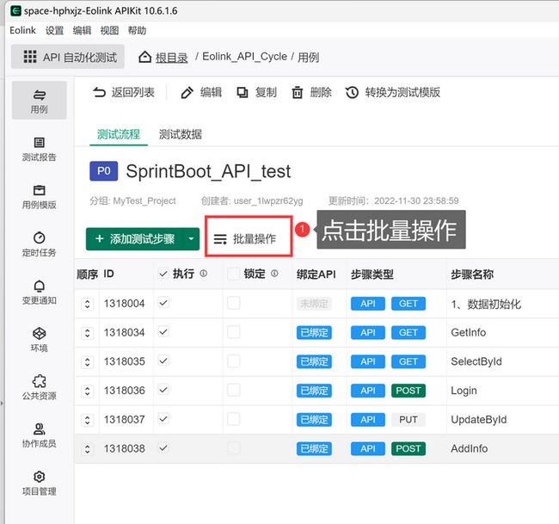The image size is (559, 524).
Task: Click the POST tag on AddInfo row
Action: click(x=408, y=448)
